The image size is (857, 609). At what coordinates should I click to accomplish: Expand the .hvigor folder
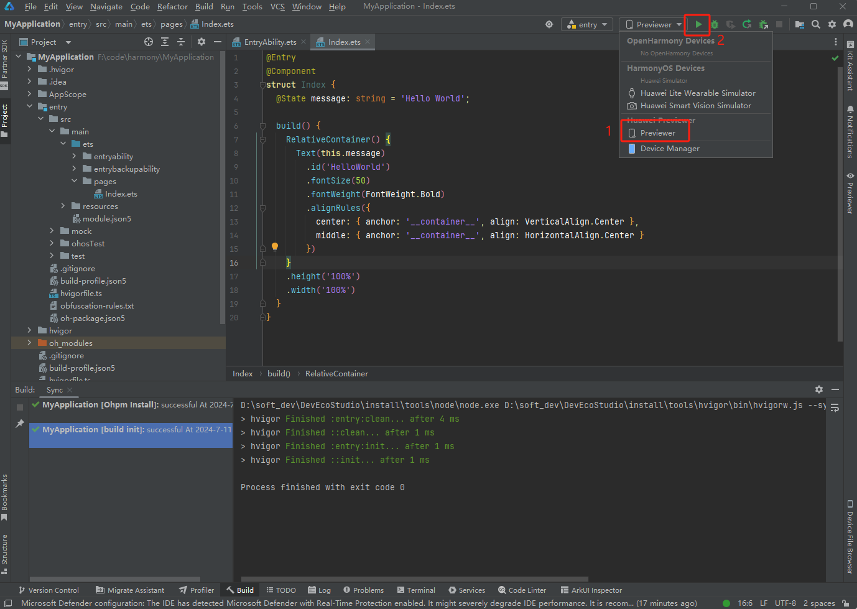[x=29, y=69]
